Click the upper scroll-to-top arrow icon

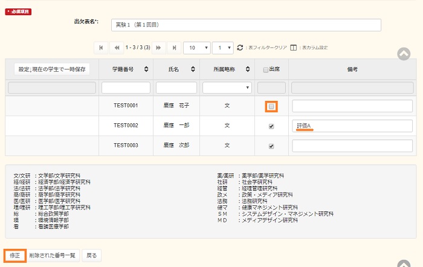pyautogui.click(x=404, y=53)
